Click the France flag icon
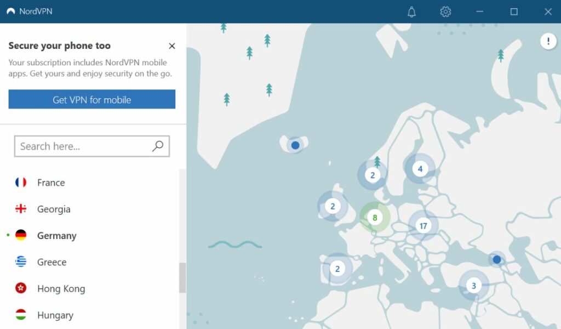The width and height of the screenshot is (561, 329). click(x=21, y=183)
